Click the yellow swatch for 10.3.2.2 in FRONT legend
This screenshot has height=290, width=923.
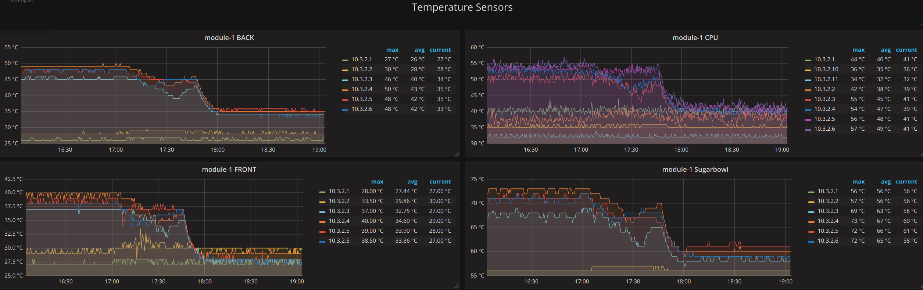coord(322,202)
